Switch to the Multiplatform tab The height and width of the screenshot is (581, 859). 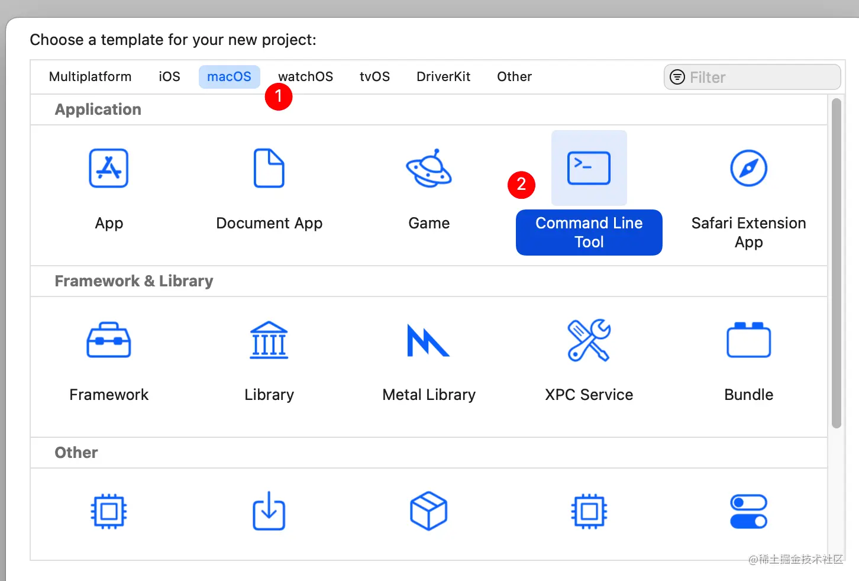point(91,77)
